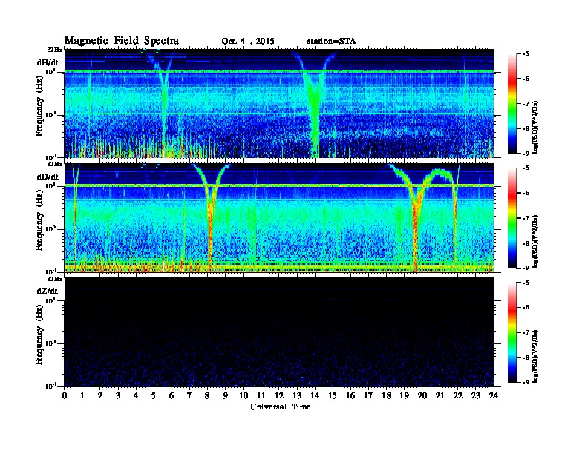
Task: Click inside the dH/dt spectrogram plot
Action: coord(279,103)
